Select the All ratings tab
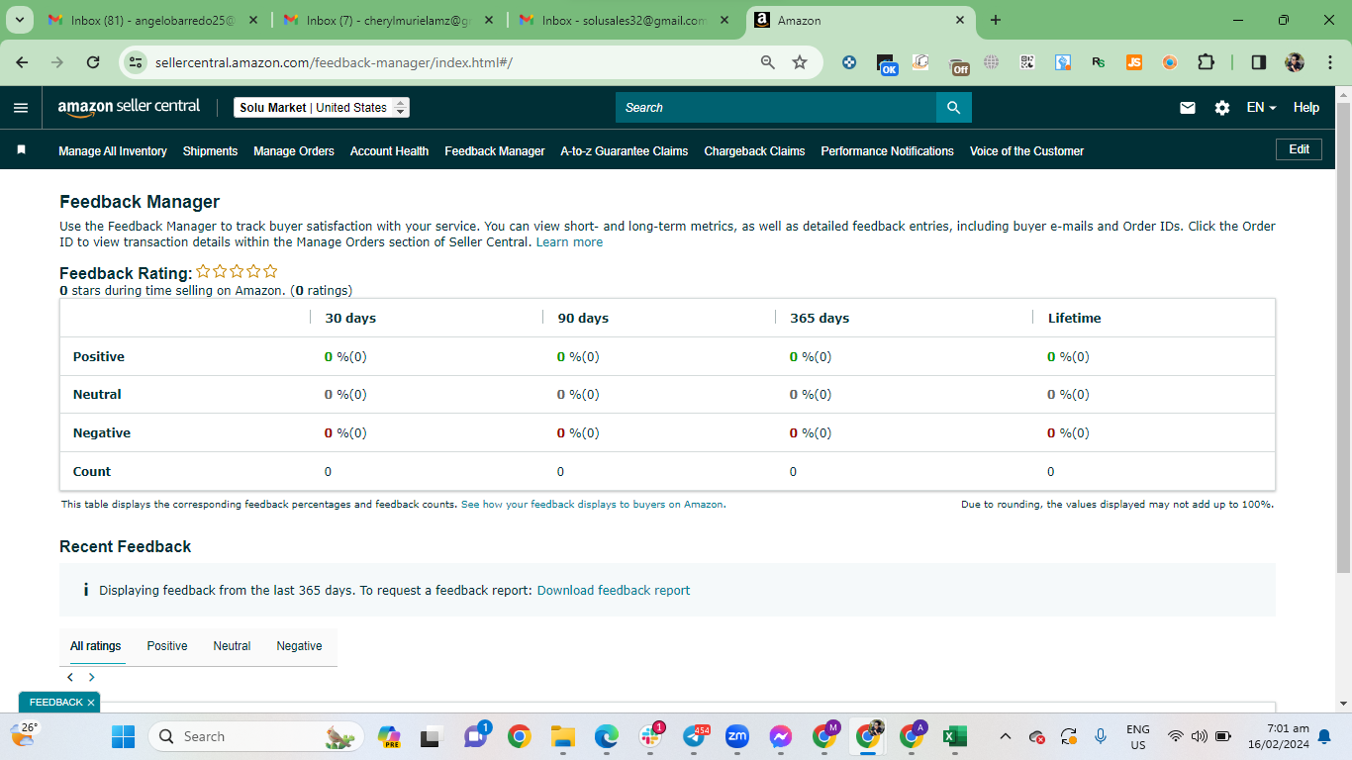The image size is (1352, 760). point(96,646)
